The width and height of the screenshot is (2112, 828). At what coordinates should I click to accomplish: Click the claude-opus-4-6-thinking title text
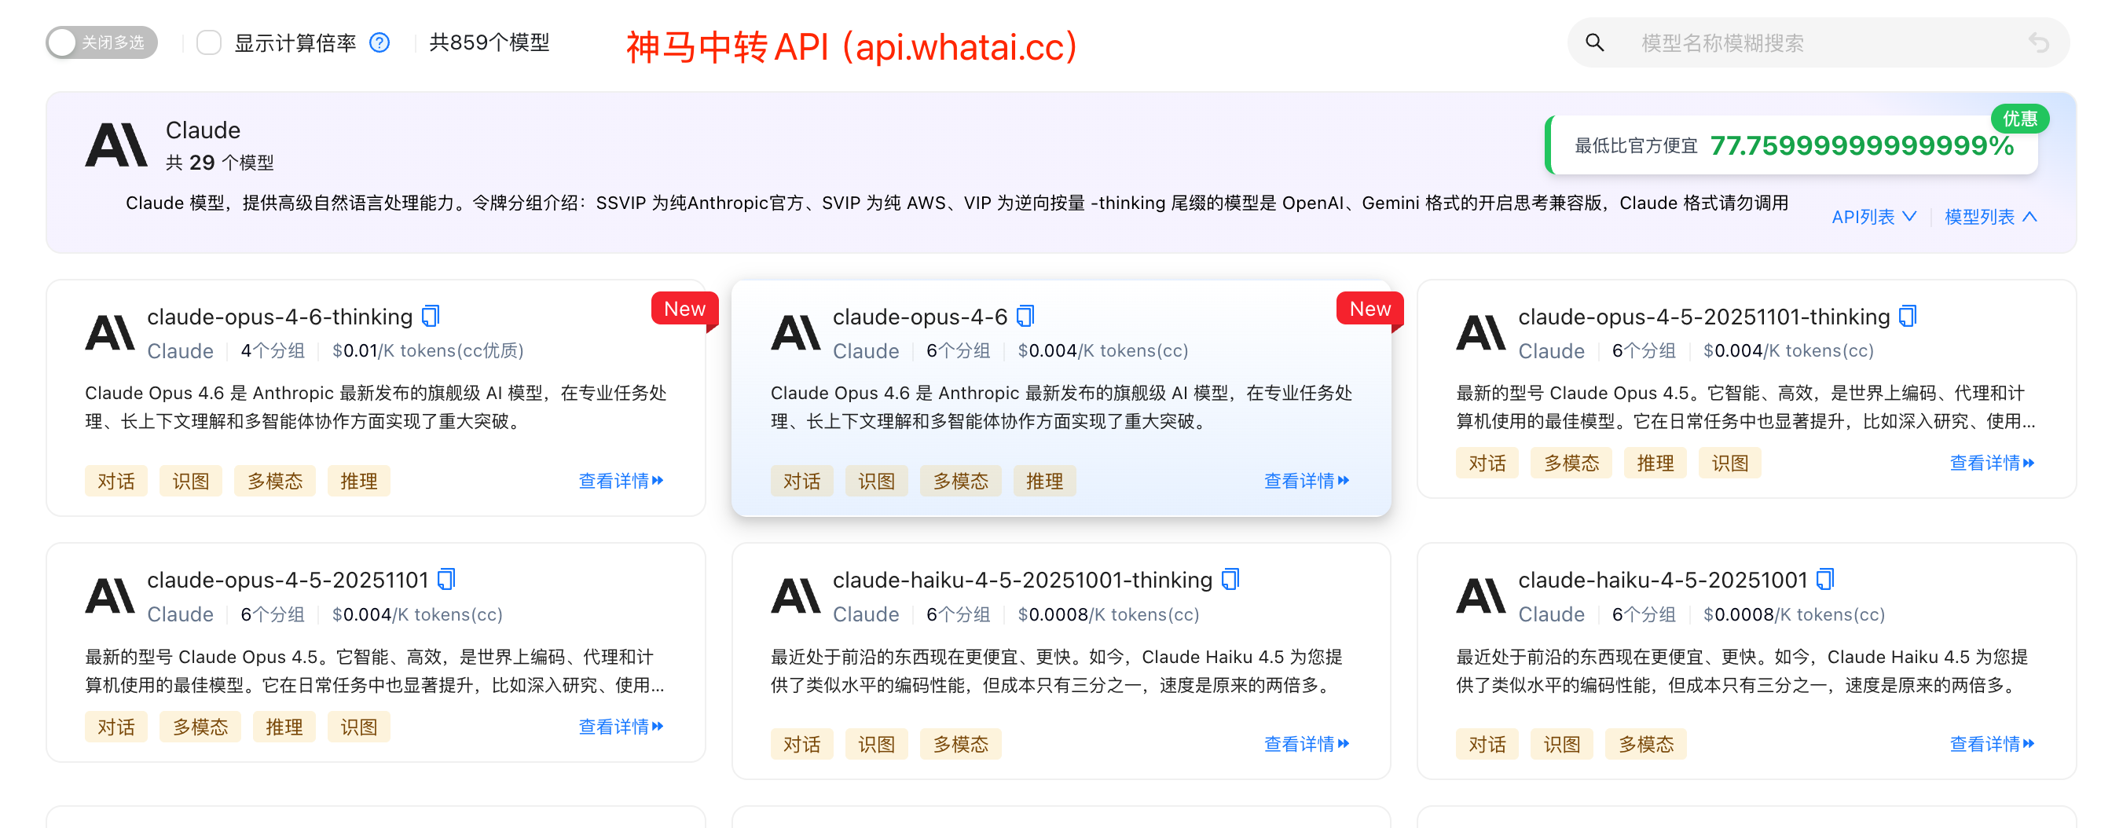point(280,317)
